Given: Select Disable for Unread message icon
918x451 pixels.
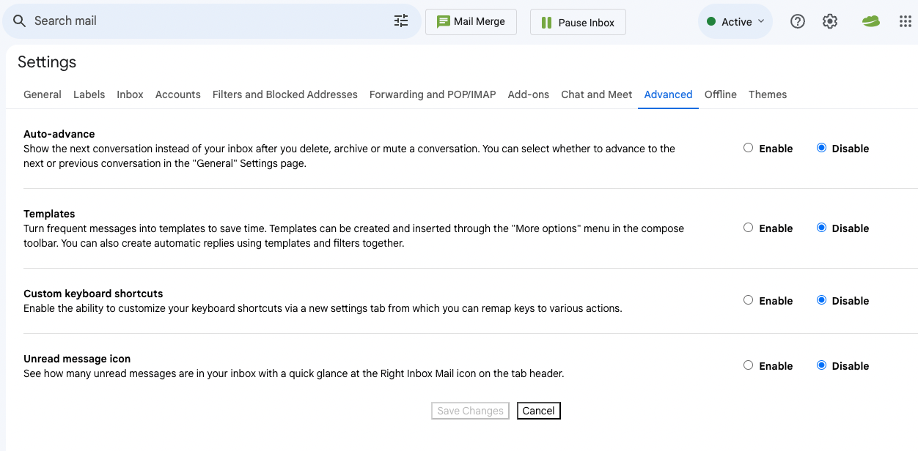Looking at the screenshot, I should point(821,365).
